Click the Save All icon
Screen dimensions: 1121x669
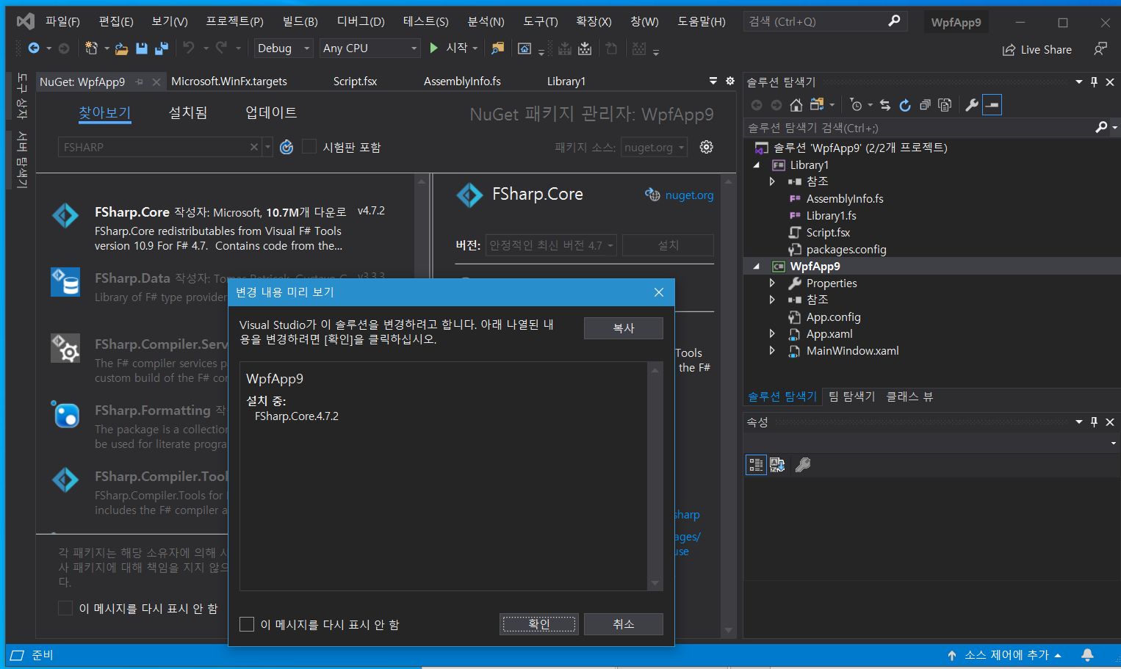(162, 48)
